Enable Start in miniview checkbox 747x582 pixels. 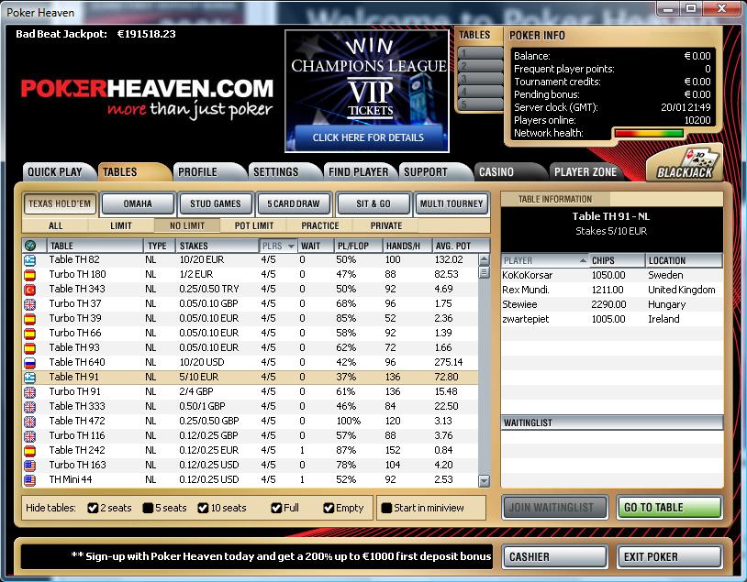point(386,509)
